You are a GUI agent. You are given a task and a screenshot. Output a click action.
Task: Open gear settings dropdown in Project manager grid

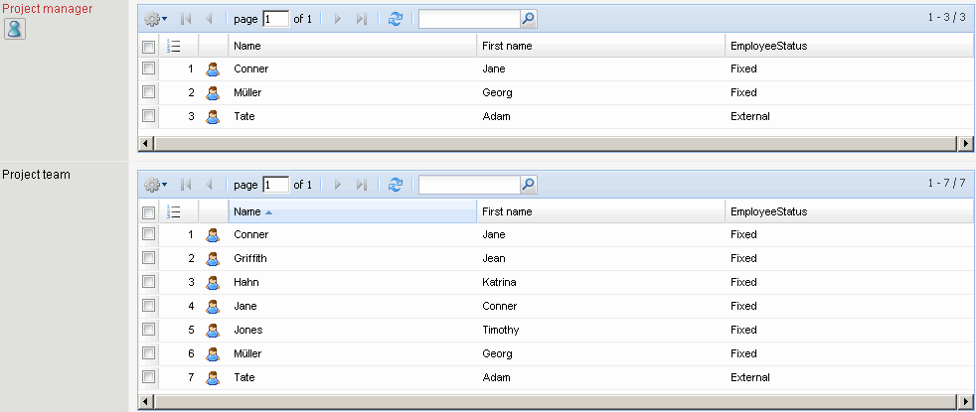[155, 19]
